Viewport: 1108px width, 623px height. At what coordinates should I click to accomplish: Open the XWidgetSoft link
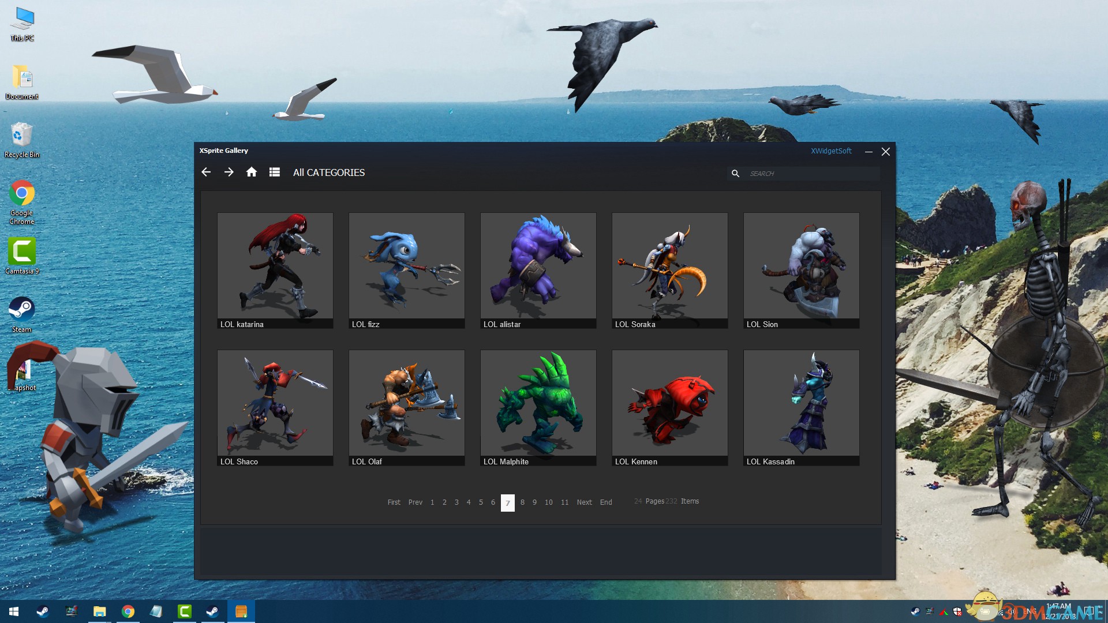point(831,151)
